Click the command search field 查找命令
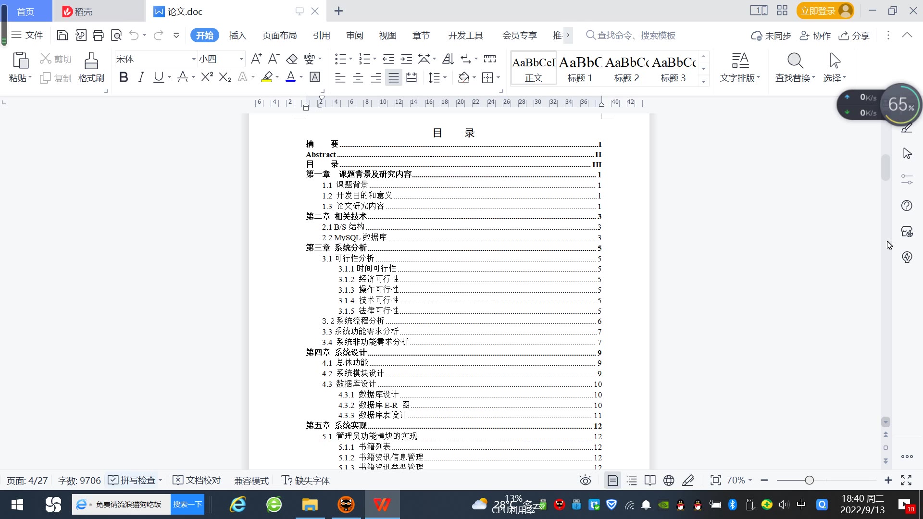 636,36
